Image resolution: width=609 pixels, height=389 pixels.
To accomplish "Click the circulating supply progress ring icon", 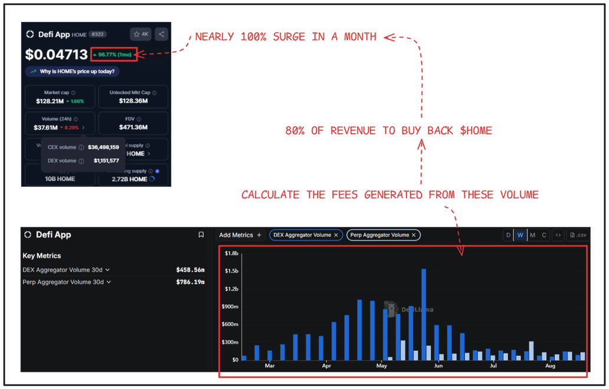I will click(x=152, y=179).
